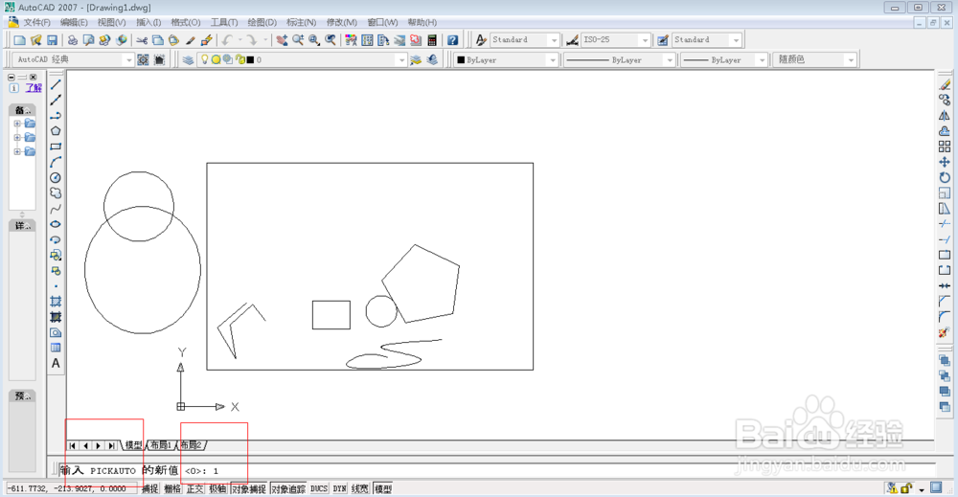Toggle 对象捕捉 object snap in status bar
This screenshot has width=958, height=497.
(249, 489)
